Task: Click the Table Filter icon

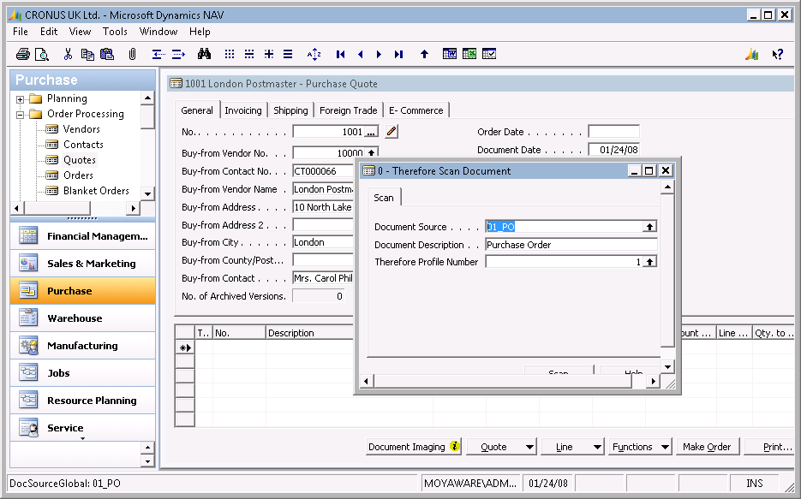Action: (249, 54)
